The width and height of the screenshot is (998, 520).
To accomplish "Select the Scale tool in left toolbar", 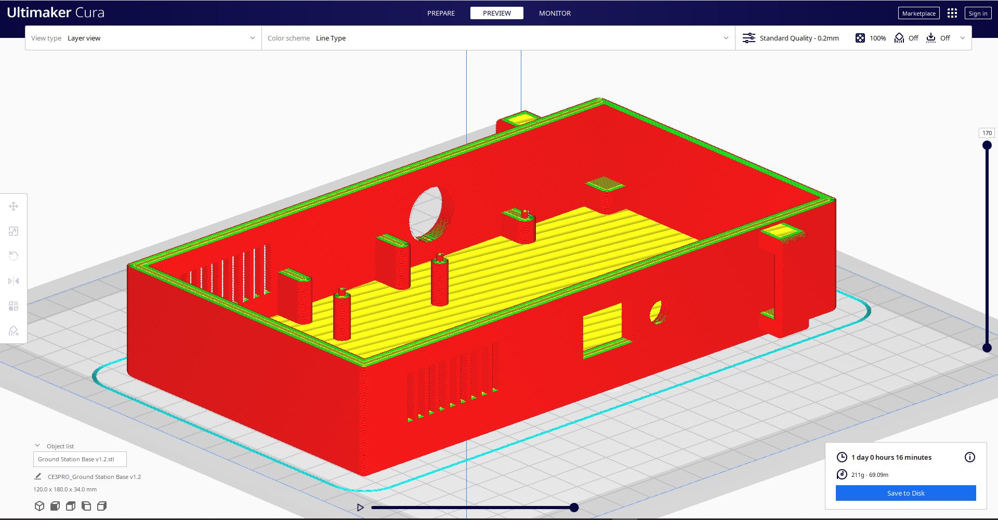I will [14, 231].
